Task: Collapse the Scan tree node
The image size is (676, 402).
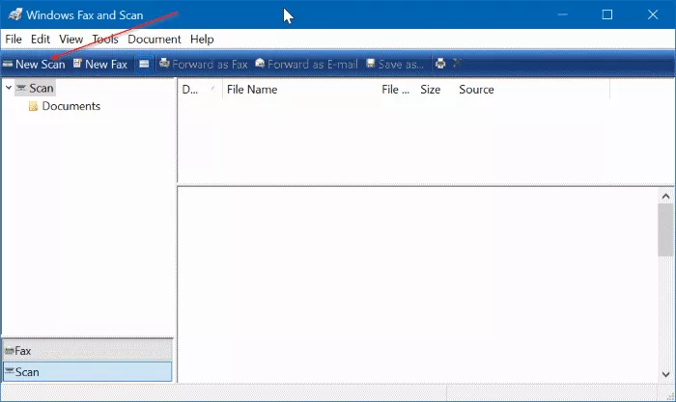Action: tap(8, 88)
